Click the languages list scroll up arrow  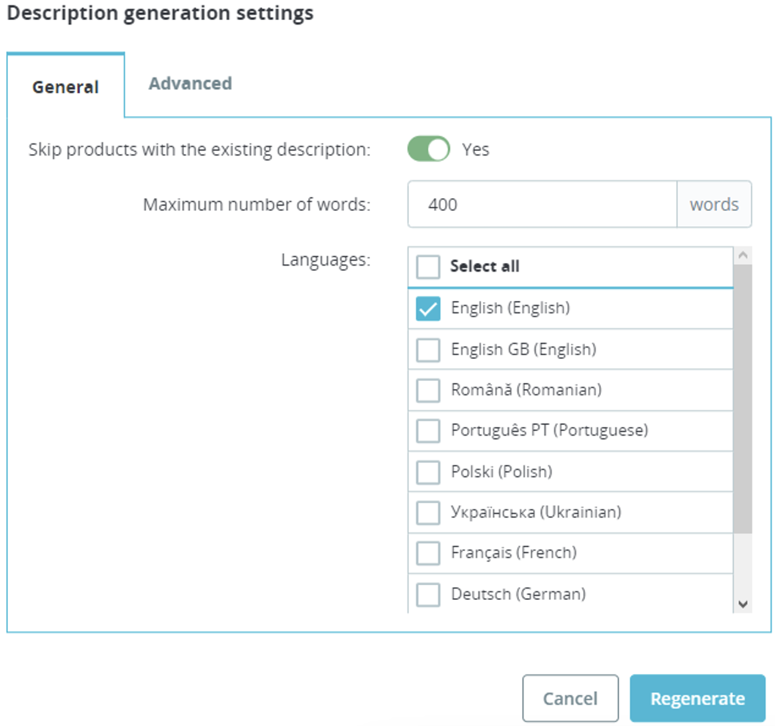pos(742,255)
